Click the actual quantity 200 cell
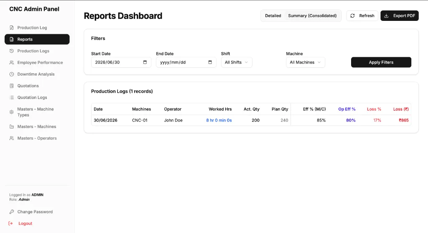The height and width of the screenshot is (233, 428). pyautogui.click(x=255, y=120)
